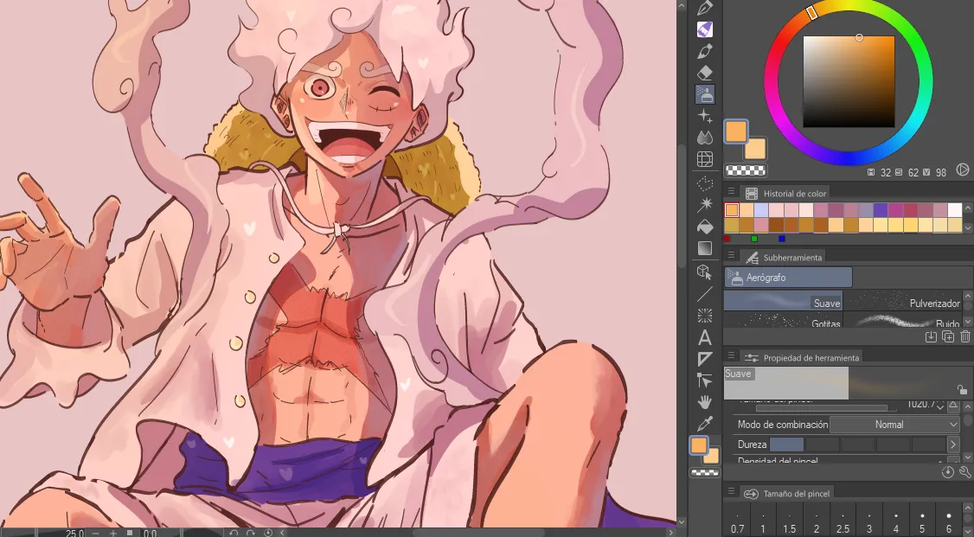This screenshot has width=974, height=537.
Task: Toggle the tool property lock icon
Action: (962, 390)
